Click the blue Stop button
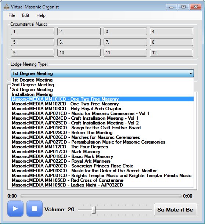 [34, 209]
